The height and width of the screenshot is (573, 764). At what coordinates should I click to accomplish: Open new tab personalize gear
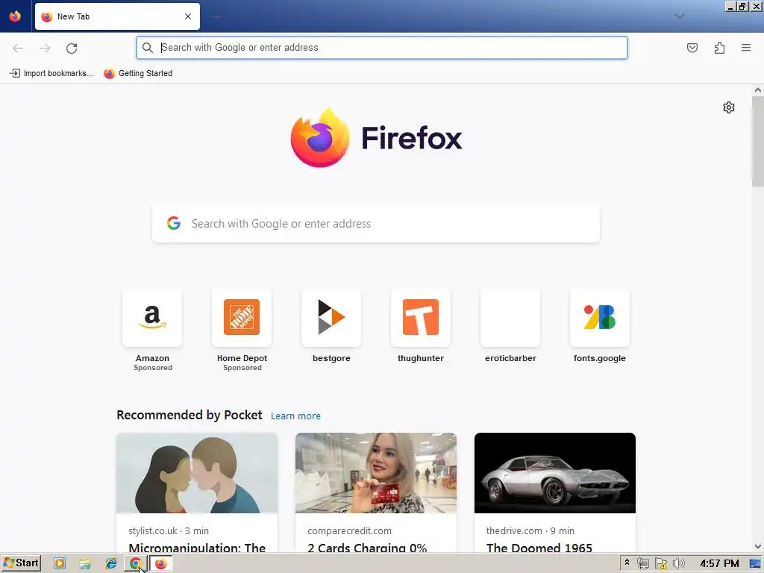pos(728,107)
